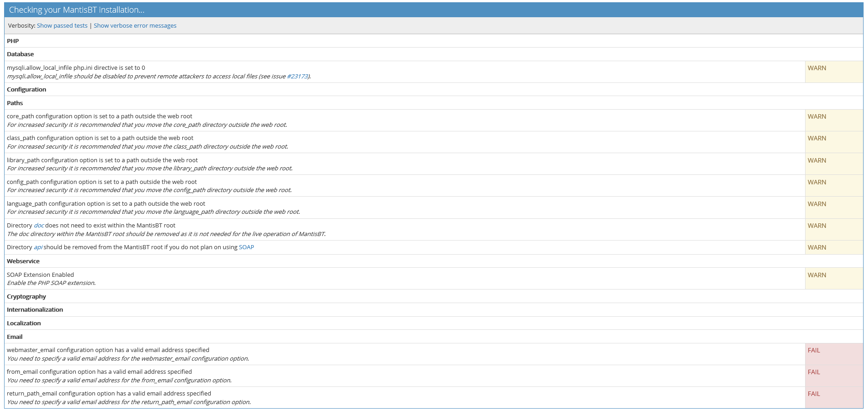Click the Show passed tests link
Screen dimensions: 864x410
(x=62, y=26)
